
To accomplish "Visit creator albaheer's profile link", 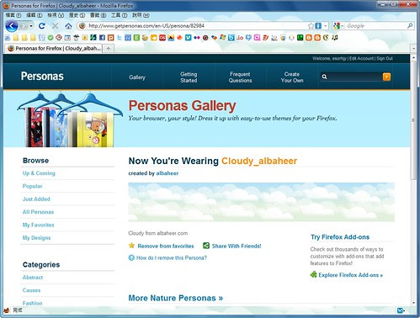I will click(167, 173).
